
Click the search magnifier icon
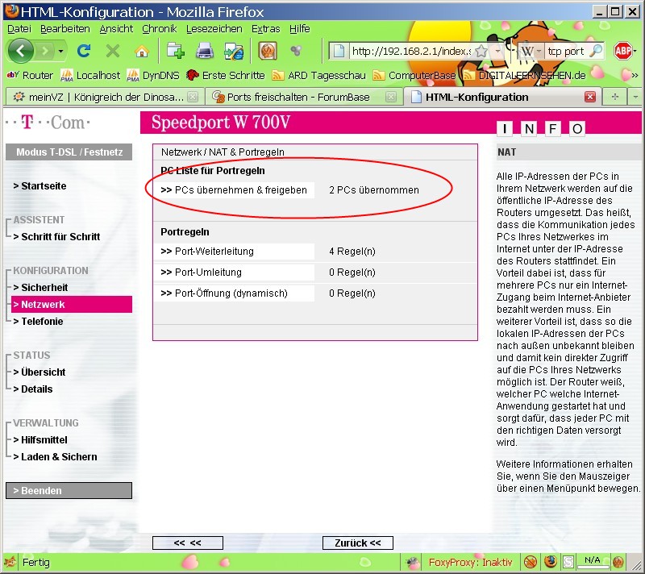click(x=596, y=51)
